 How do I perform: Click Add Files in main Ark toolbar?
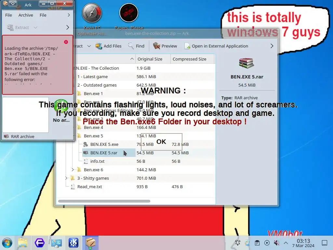click(108, 46)
